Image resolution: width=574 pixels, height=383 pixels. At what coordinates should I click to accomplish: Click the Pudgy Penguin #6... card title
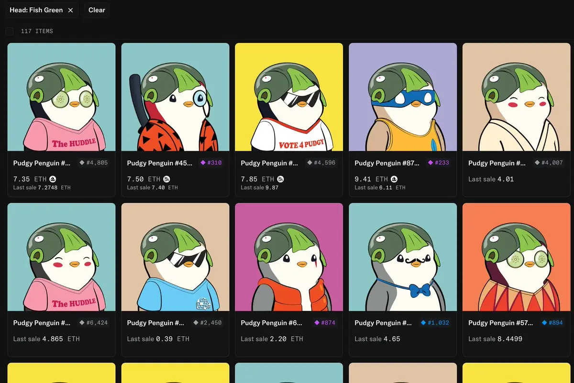pyautogui.click(x=272, y=323)
